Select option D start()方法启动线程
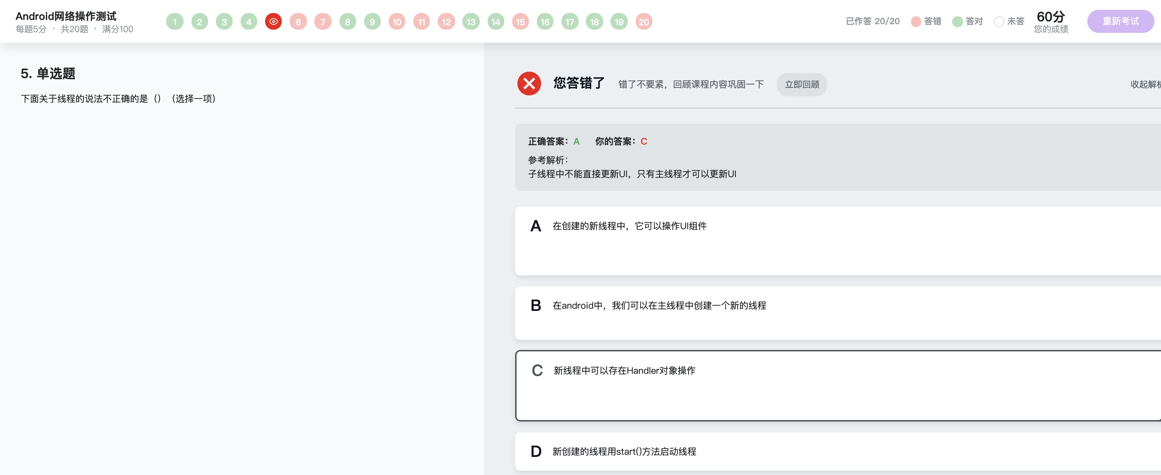Screen dimensions: 1161x475 [x=838, y=452]
